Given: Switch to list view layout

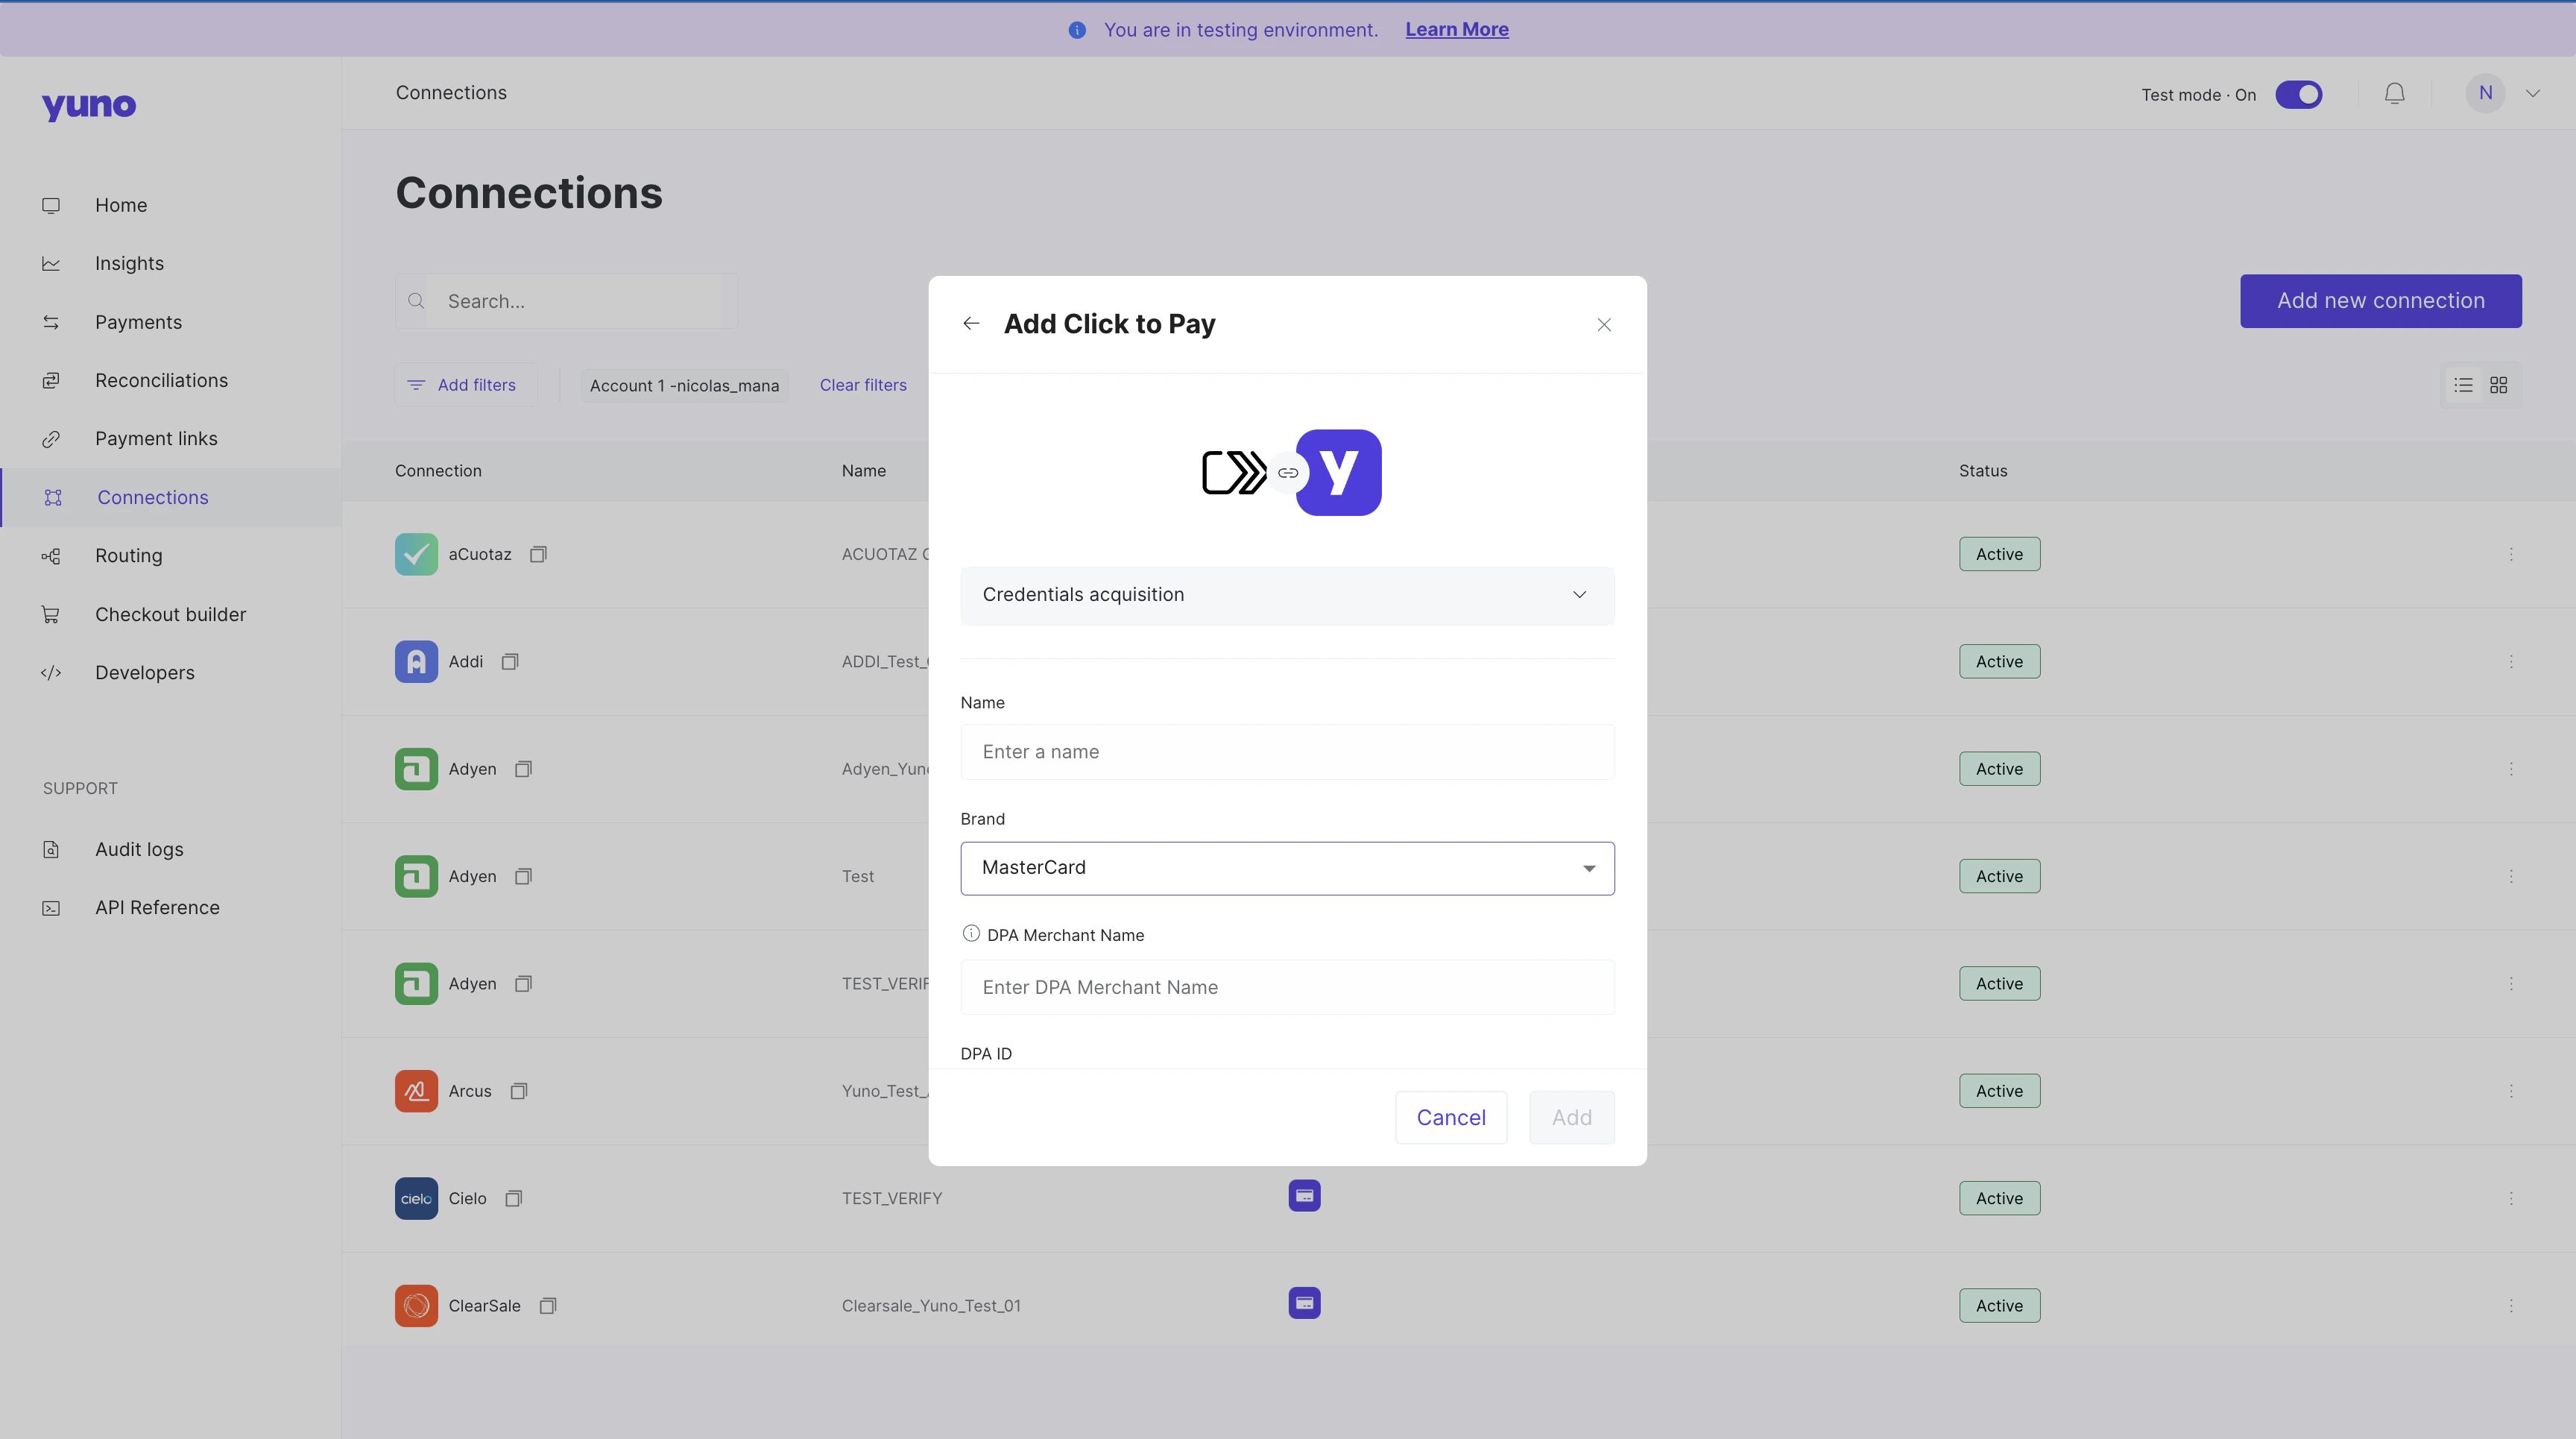Looking at the screenshot, I should coord(2463,385).
